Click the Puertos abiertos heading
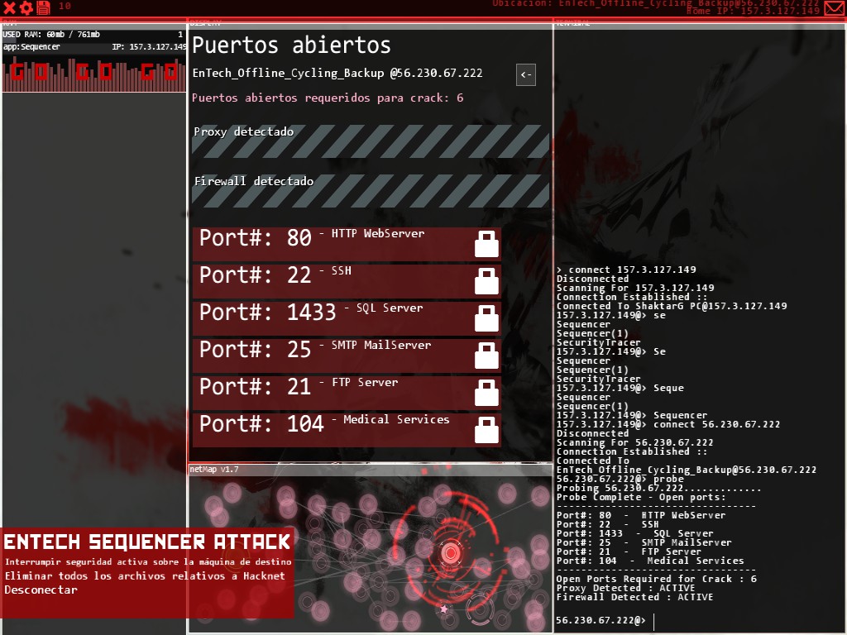 click(x=291, y=45)
